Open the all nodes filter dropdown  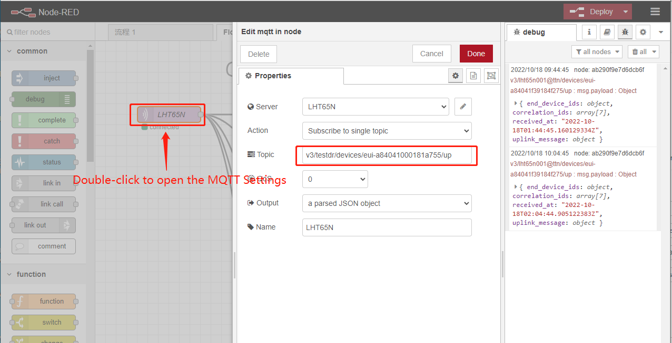click(597, 51)
